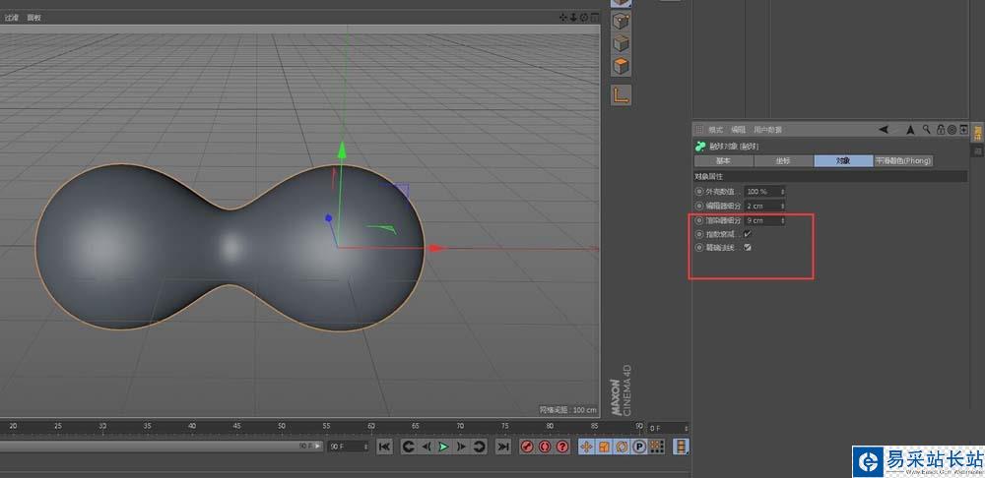Select the Edges mode cube icon
Image resolution: width=985 pixels, height=478 pixels.
pos(622,43)
